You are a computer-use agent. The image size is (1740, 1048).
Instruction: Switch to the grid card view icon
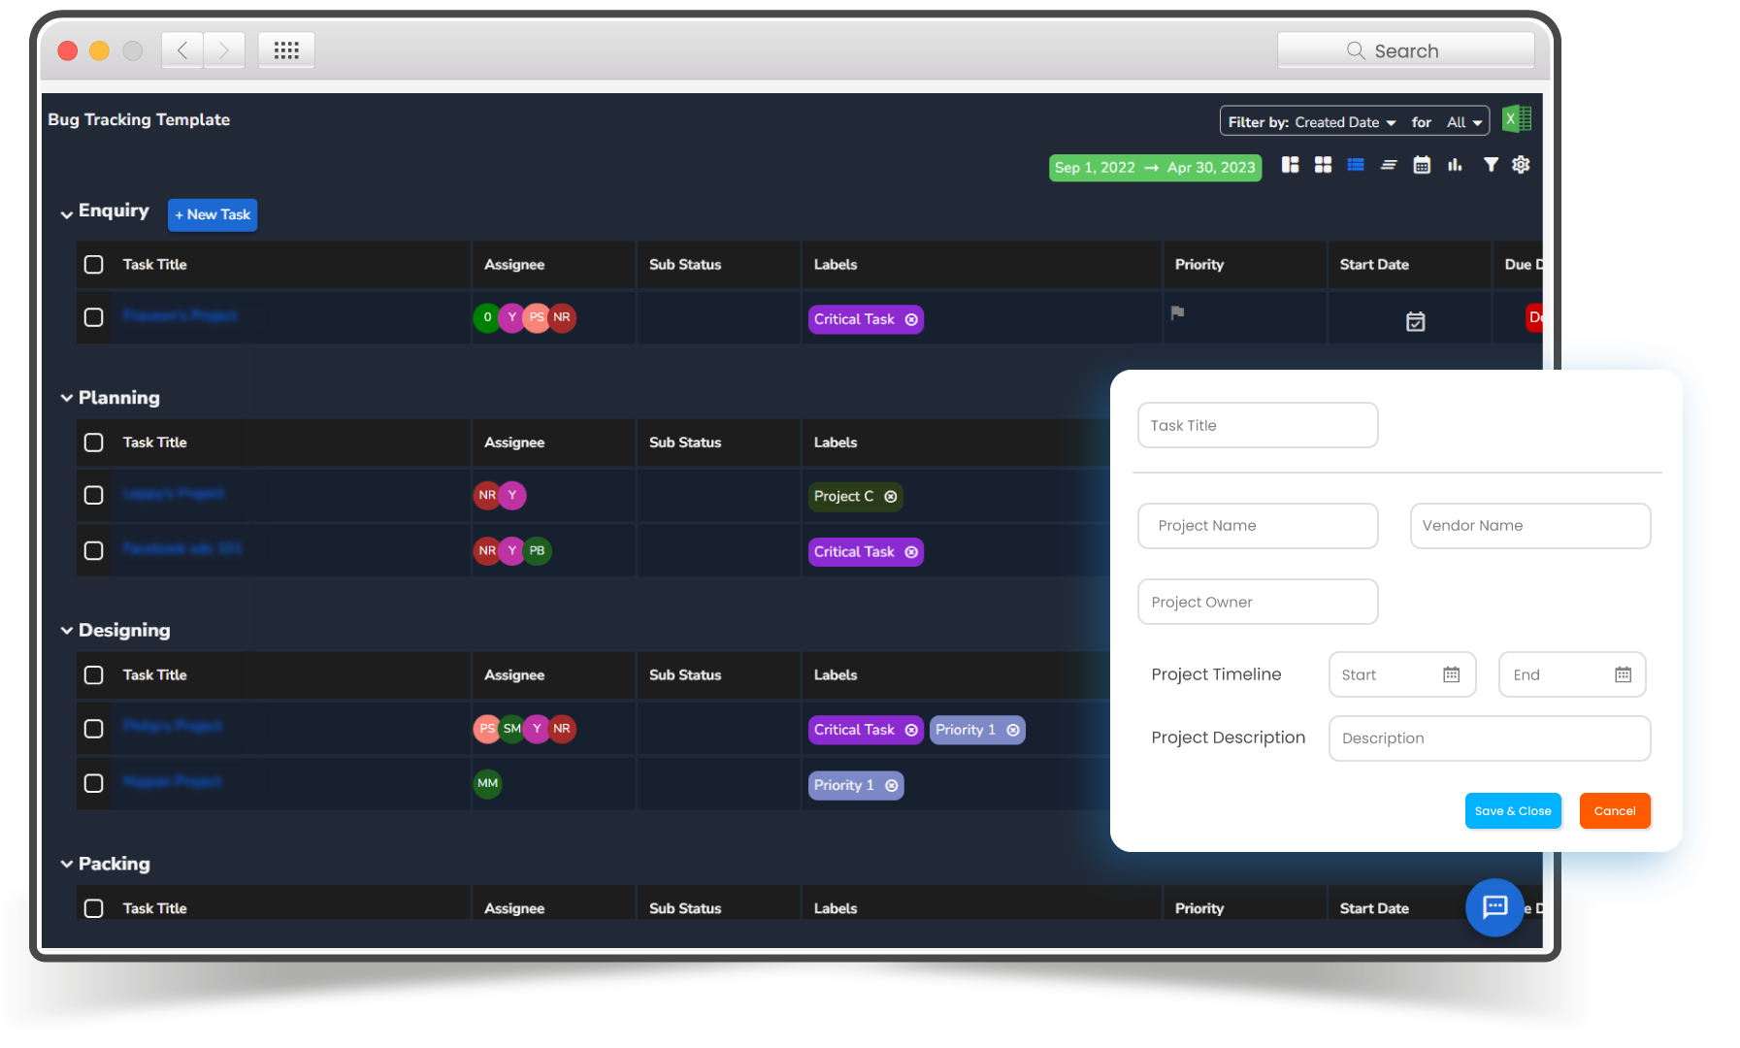(x=1323, y=165)
